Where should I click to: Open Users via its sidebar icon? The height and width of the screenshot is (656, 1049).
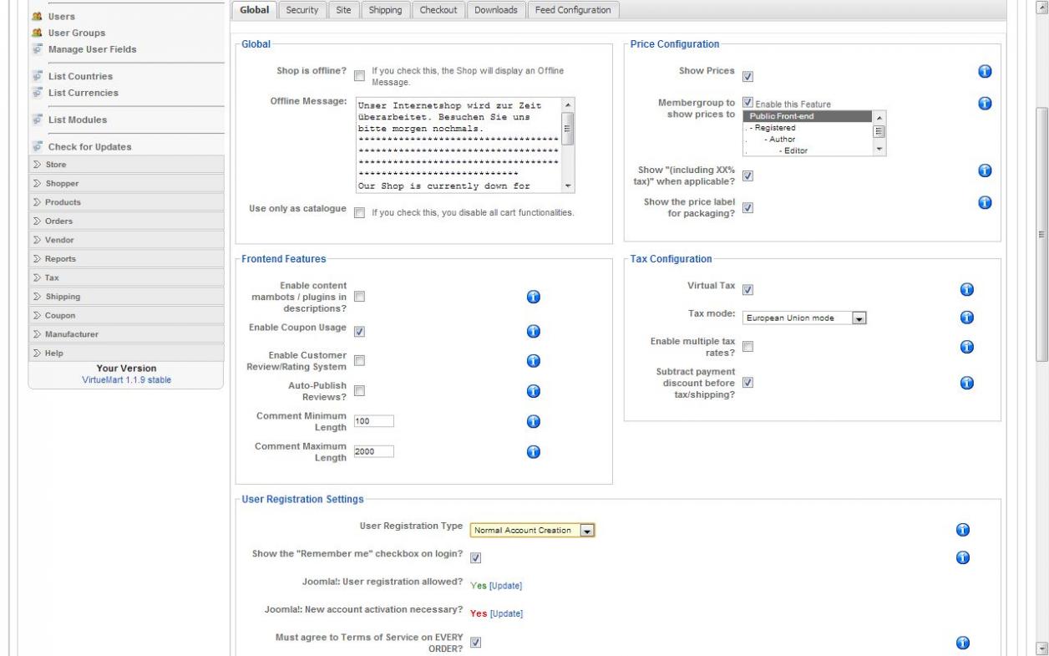point(37,17)
